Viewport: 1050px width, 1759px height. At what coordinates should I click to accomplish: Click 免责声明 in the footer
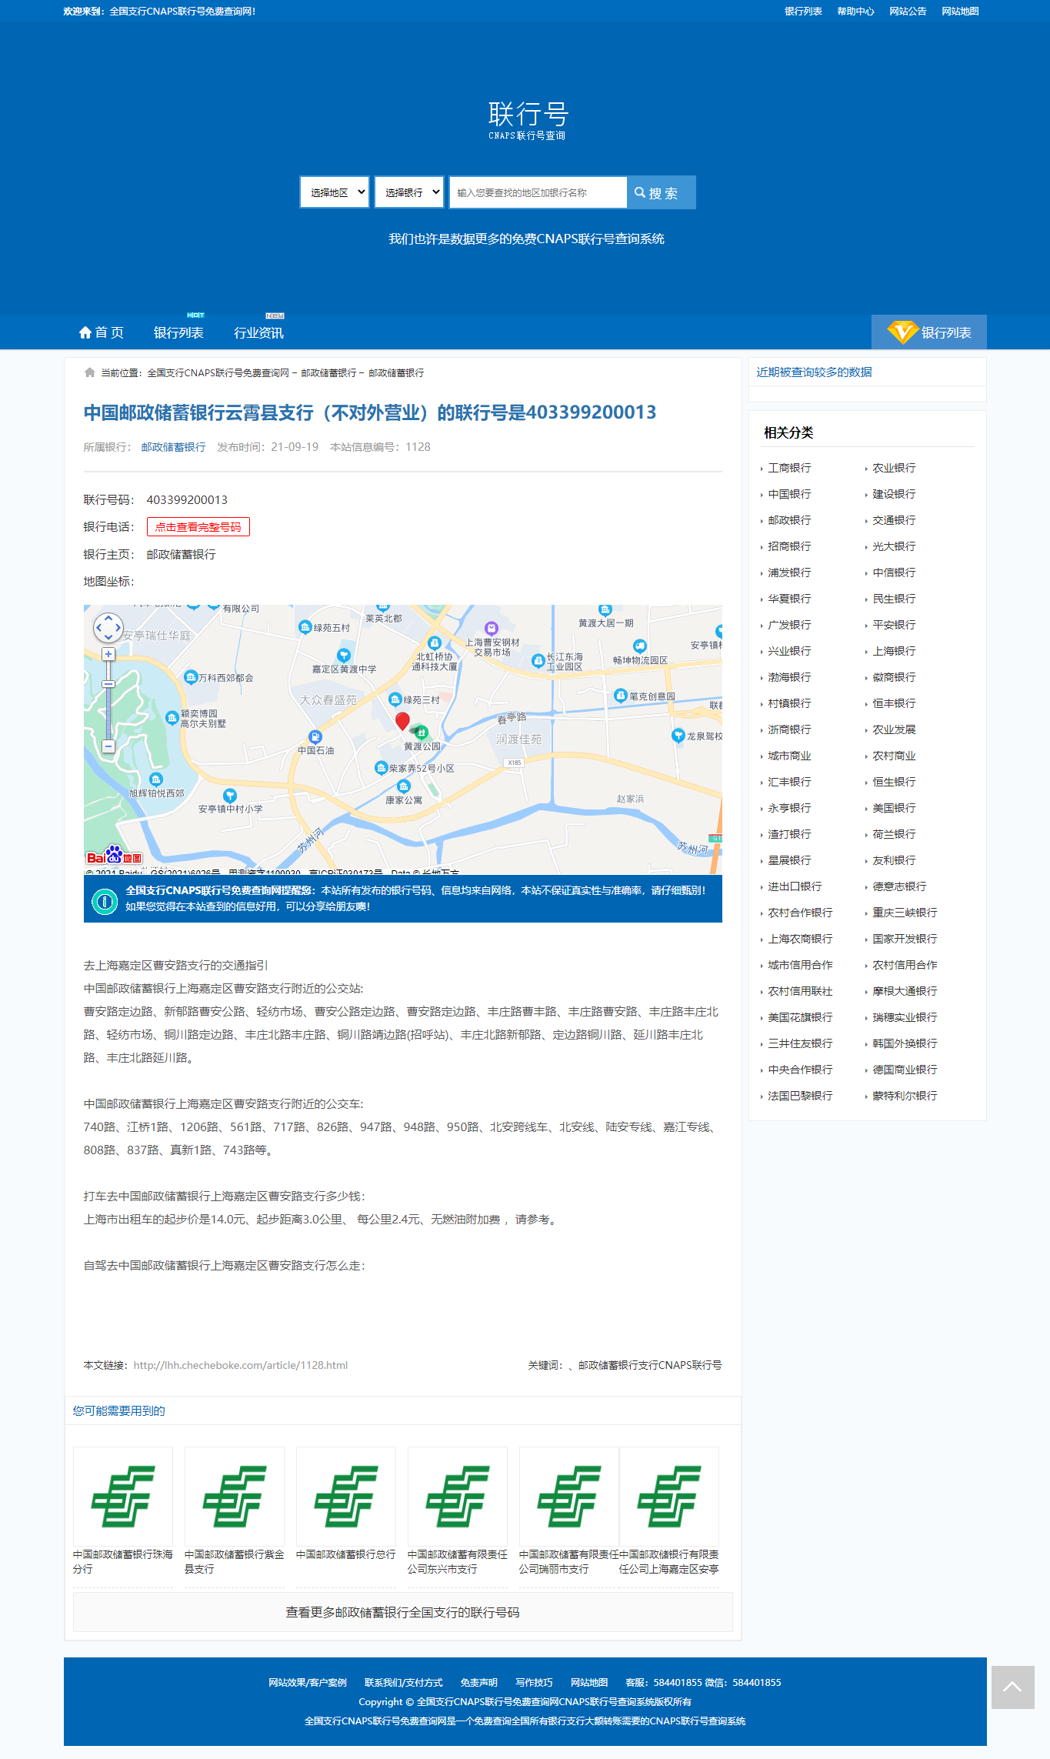pos(478,1683)
